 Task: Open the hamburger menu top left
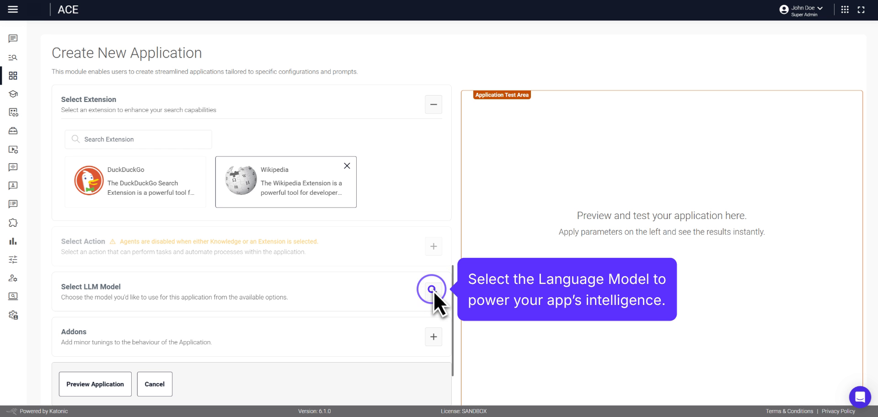pos(13,9)
